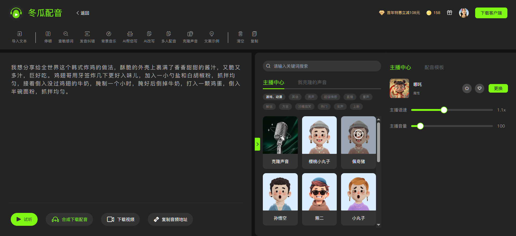Select the 超强情感 filter tag

click(x=331, y=97)
